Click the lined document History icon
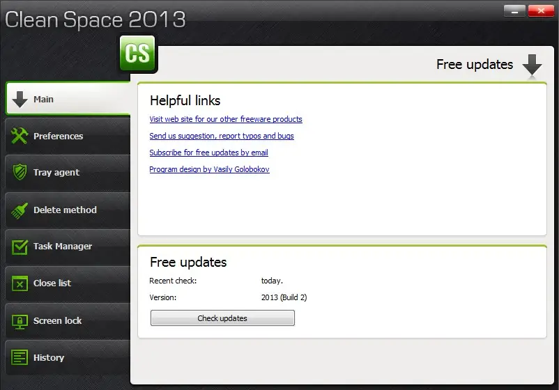 [x=20, y=357]
